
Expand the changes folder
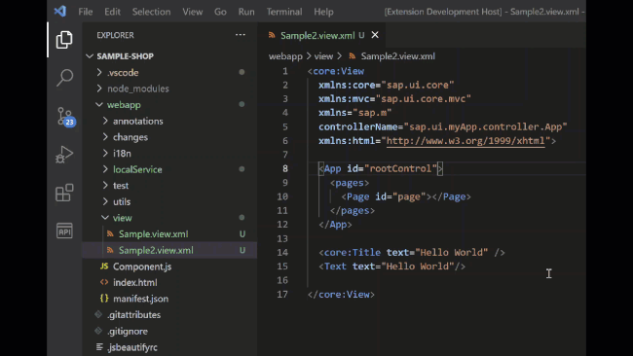click(105, 137)
